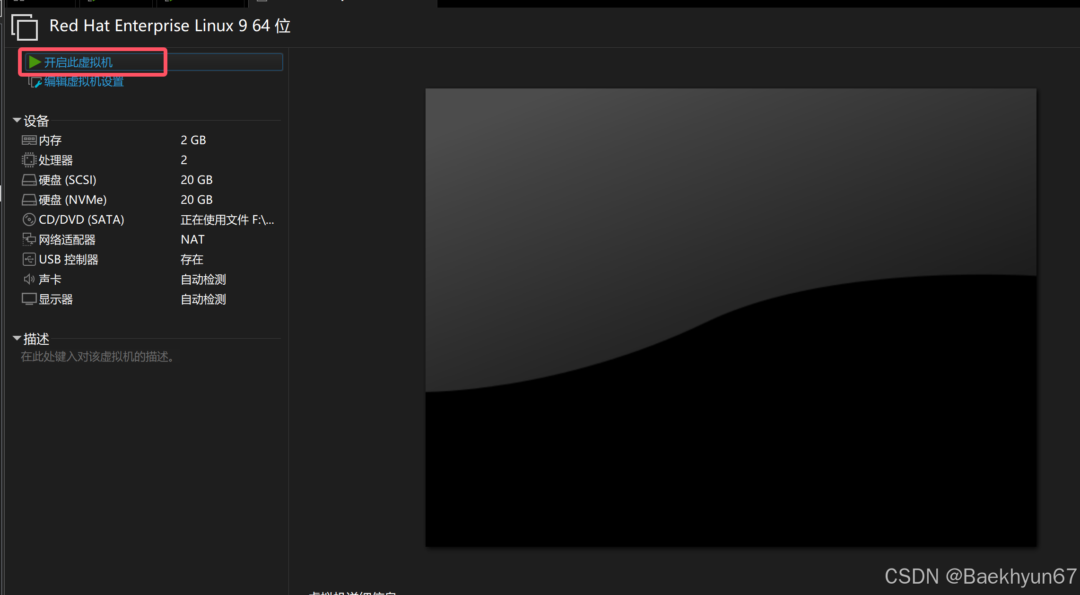Image resolution: width=1080 pixels, height=595 pixels.
Task: Open 编辑虚拟机设置 settings link
Action: (x=84, y=82)
